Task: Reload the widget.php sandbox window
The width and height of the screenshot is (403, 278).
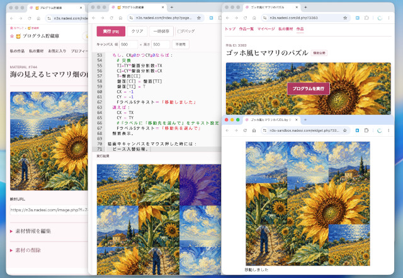Action: pos(245,130)
